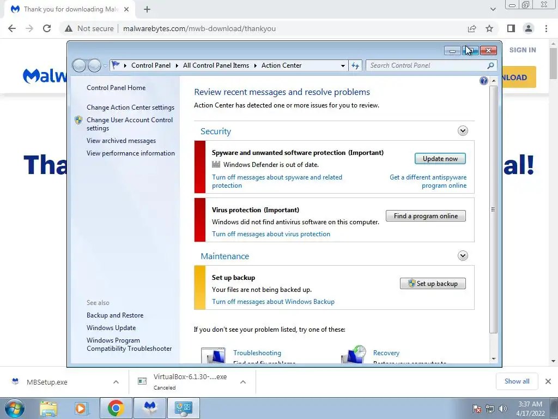Open Backup and Restore link
Screen dimensions: 558x419
click(115, 315)
